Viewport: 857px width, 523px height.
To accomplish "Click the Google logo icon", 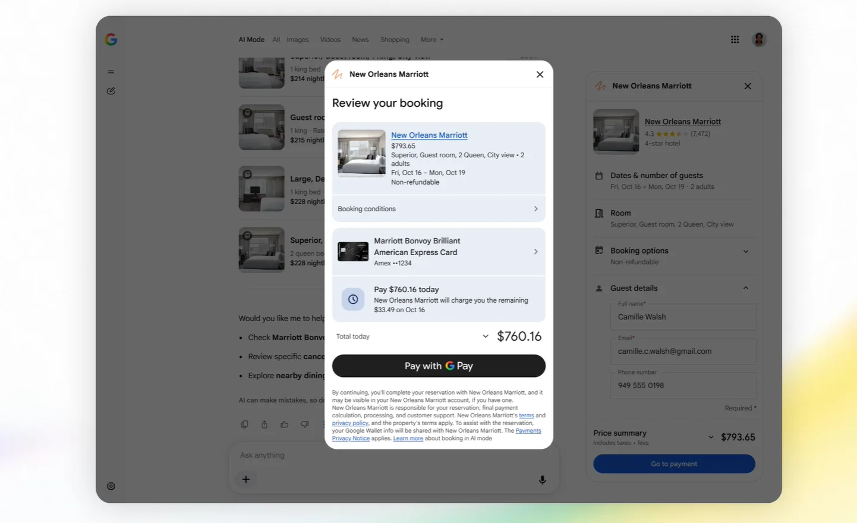I will (x=111, y=40).
